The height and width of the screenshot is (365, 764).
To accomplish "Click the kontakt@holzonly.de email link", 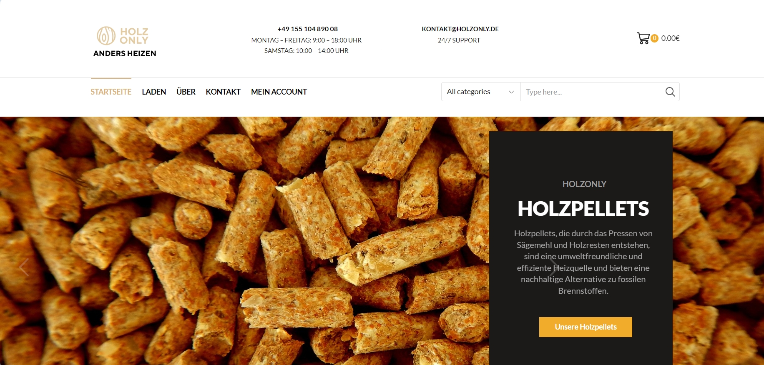I will (x=460, y=29).
